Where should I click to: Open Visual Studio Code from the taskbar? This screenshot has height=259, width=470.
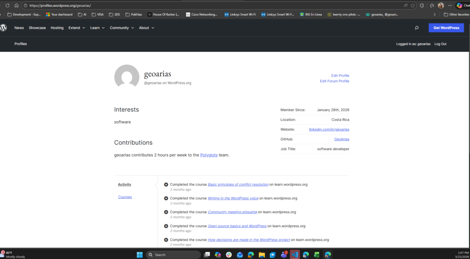(x=295, y=254)
